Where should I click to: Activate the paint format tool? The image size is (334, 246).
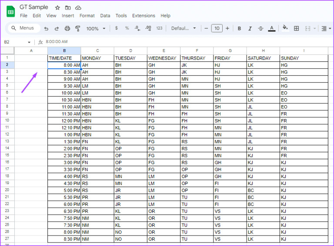click(78, 28)
